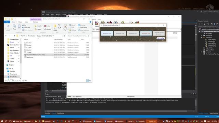Select OculusRuntimeSwitcher v1.exe file

click(x=56, y=55)
